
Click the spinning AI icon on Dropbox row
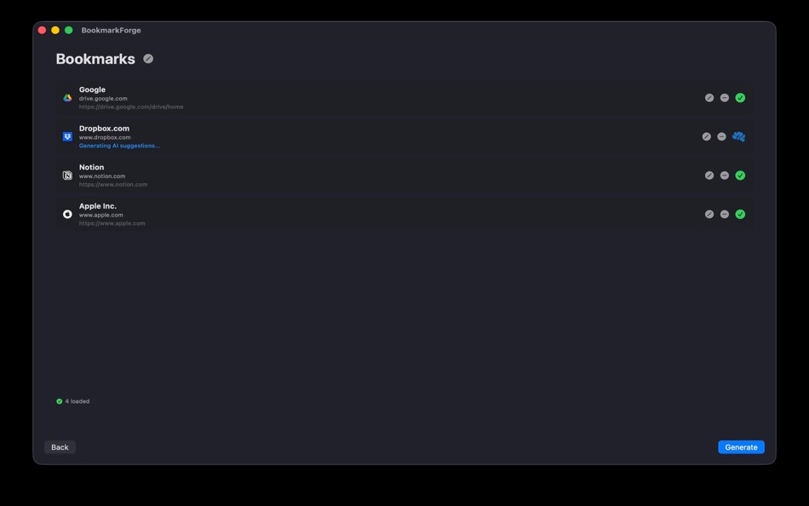tap(738, 135)
